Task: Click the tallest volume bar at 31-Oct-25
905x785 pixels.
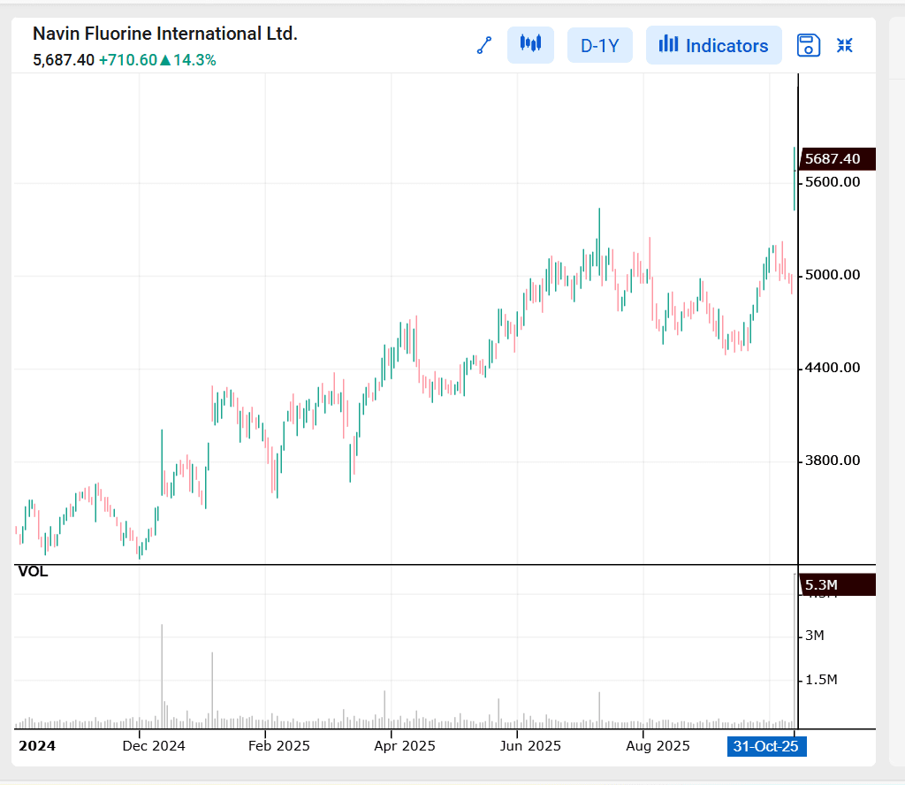Action: coord(795,652)
